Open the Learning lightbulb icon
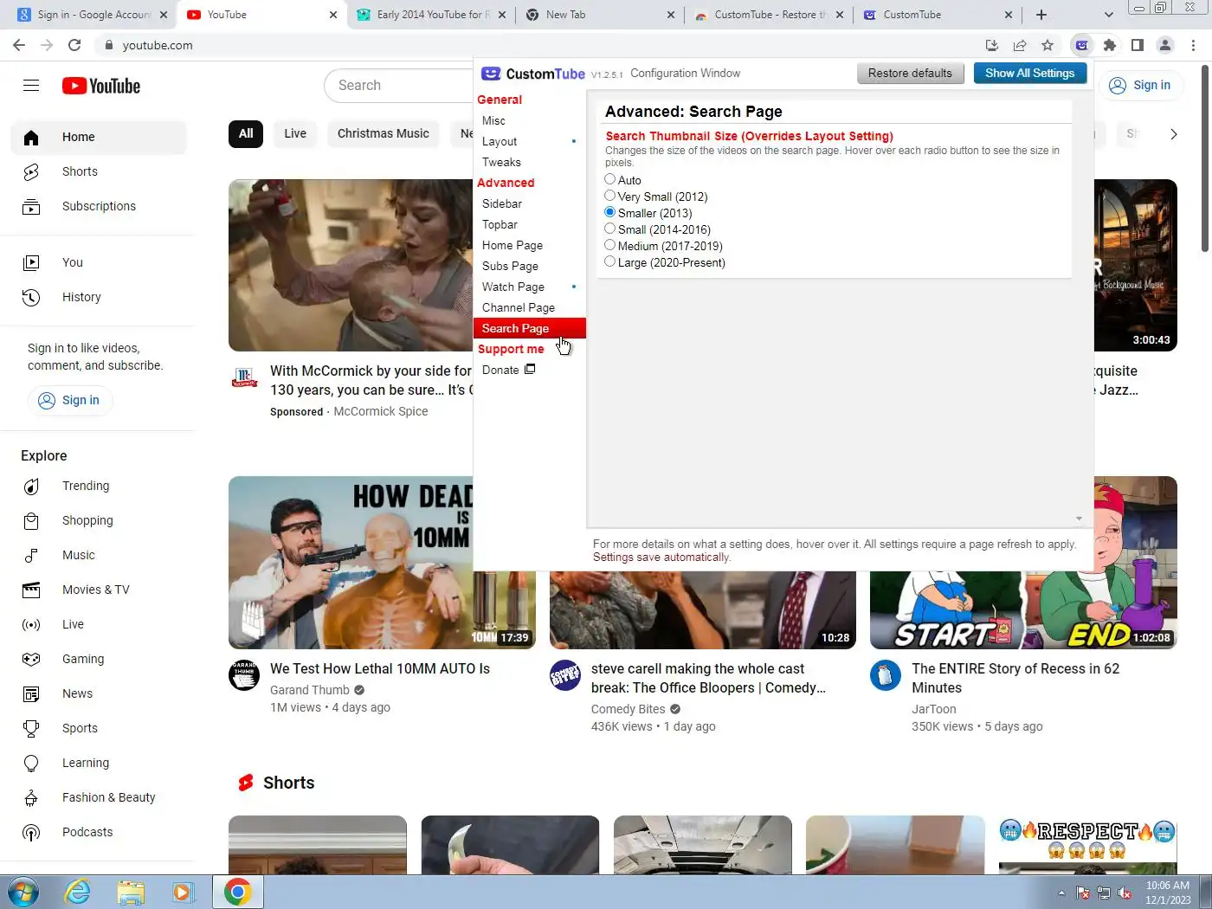The height and width of the screenshot is (909, 1212). [31, 763]
